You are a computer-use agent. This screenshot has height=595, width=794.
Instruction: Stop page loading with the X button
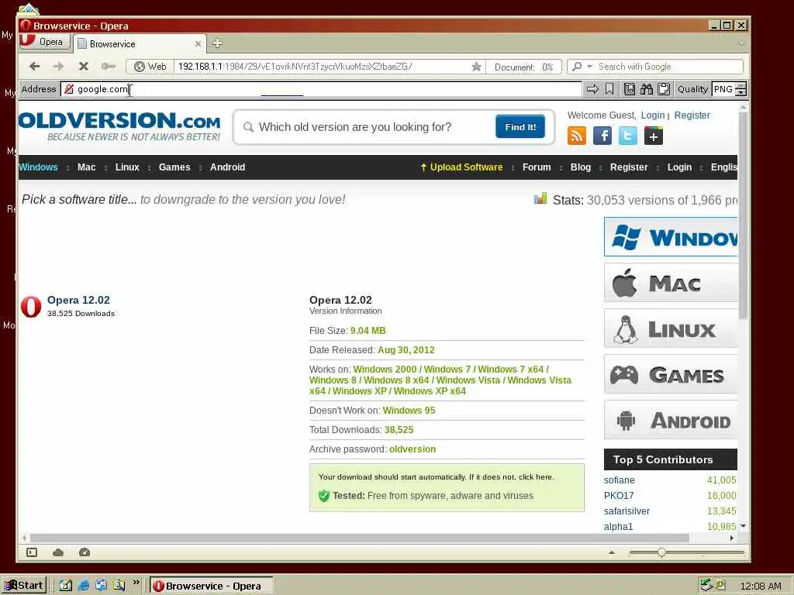point(84,67)
